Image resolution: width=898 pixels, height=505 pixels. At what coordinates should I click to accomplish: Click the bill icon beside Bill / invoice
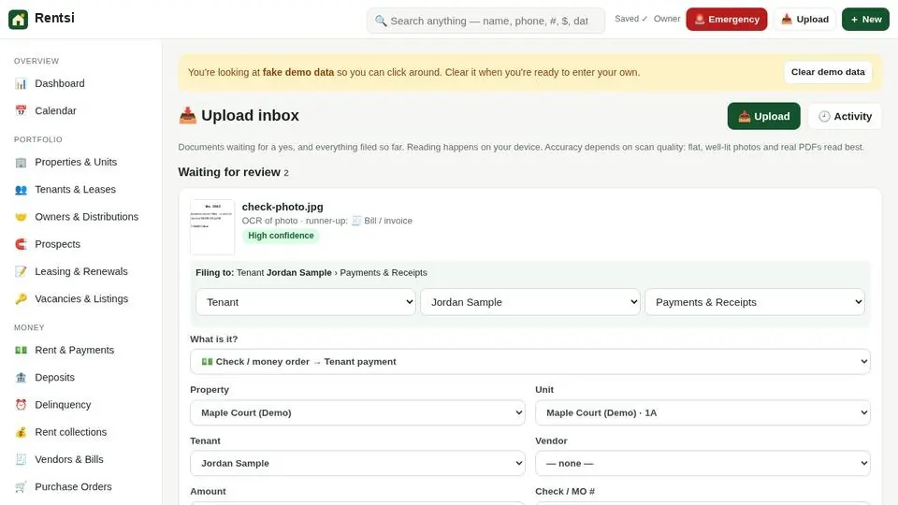coord(356,221)
